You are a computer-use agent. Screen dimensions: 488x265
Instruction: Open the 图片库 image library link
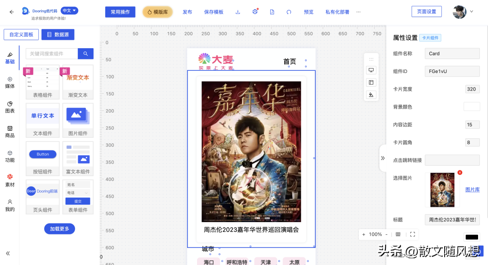473,190
